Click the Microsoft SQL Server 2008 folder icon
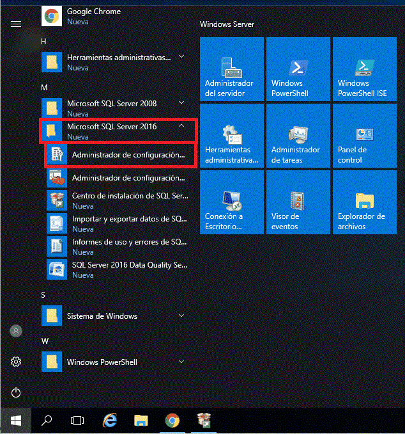The width and height of the screenshot is (405, 434). (52, 108)
